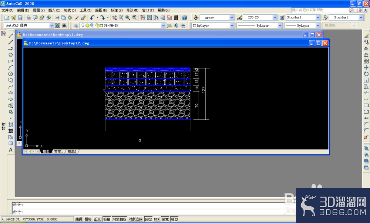
Task: Click the layer color square before PP-PM-TK
Action: [x=101, y=25]
